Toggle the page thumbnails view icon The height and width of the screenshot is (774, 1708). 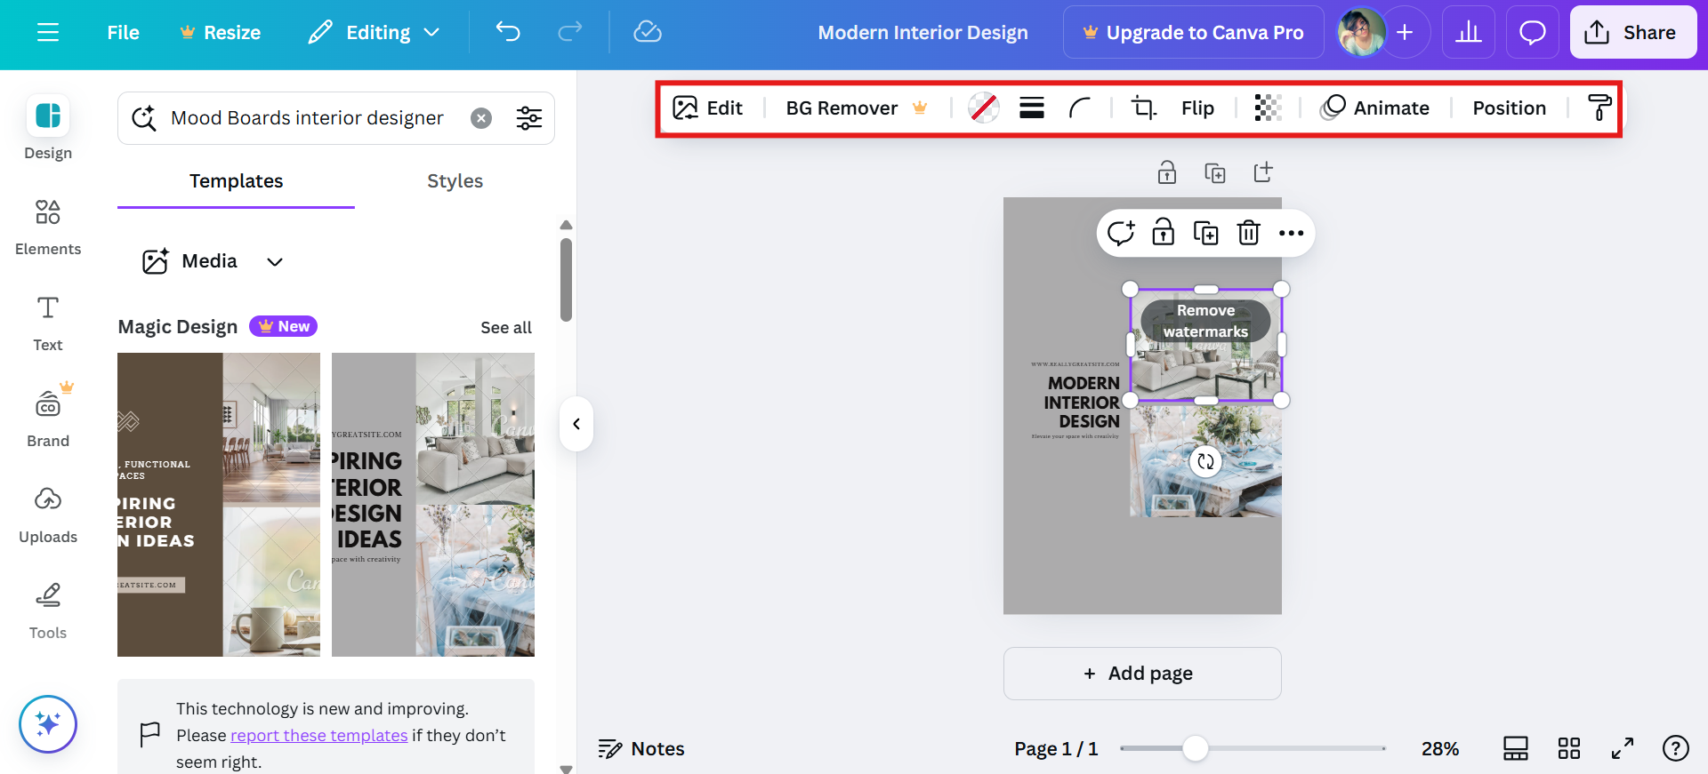(1516, 749)
